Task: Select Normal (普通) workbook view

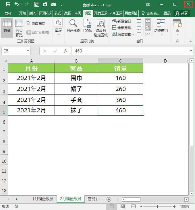Action: [7, 28]
